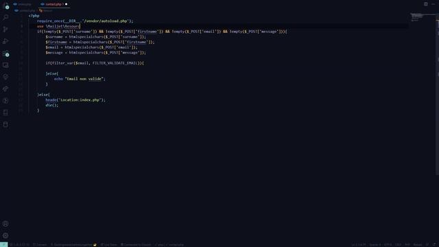Image resolution: width=439 pixels, height=247 pixels.
Task: Click the opening <?php tag line
Action: point(34,16)
